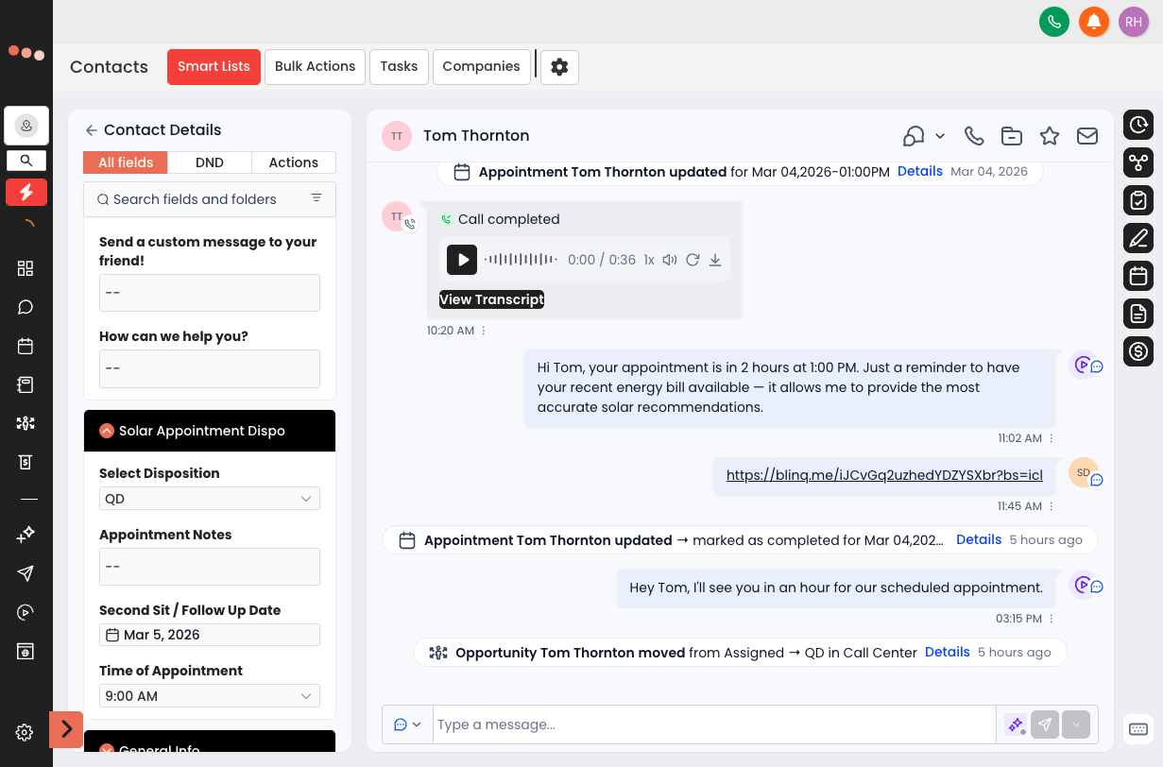The width and height of the screenshot is (1163, 767).
Task: Click the call audio waveform progress bar
Action: 520,260
